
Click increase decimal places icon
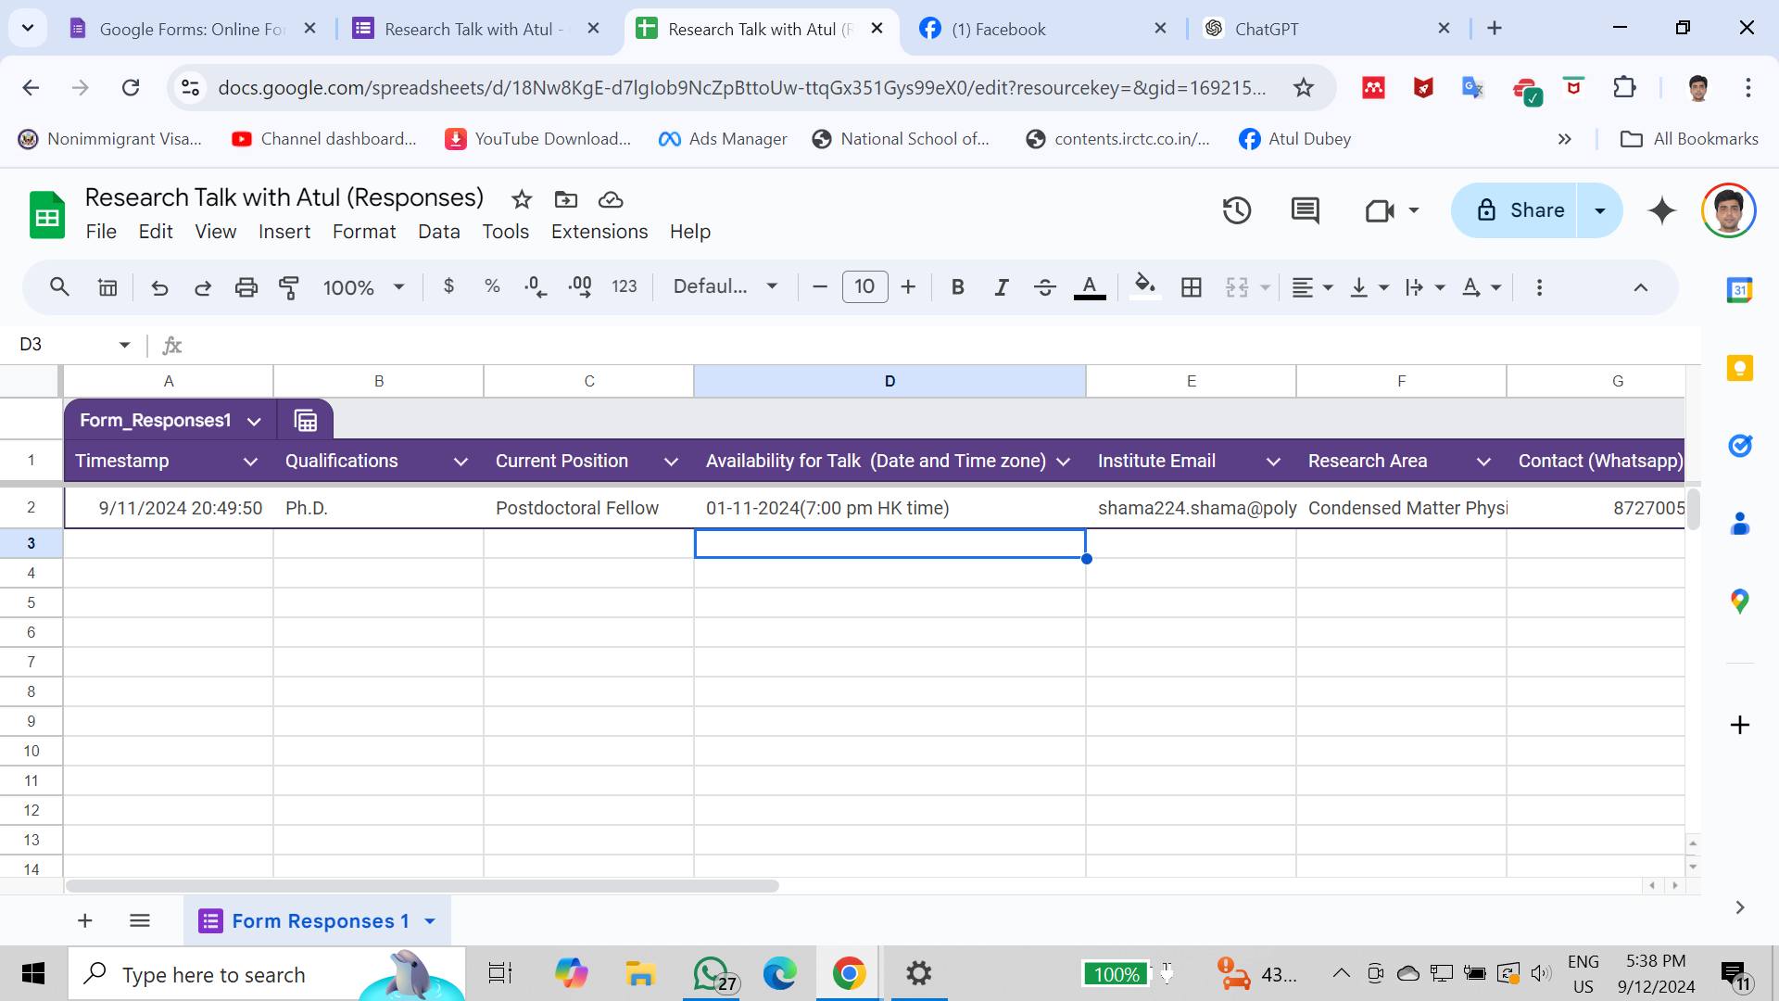click(x=580, y=287)
